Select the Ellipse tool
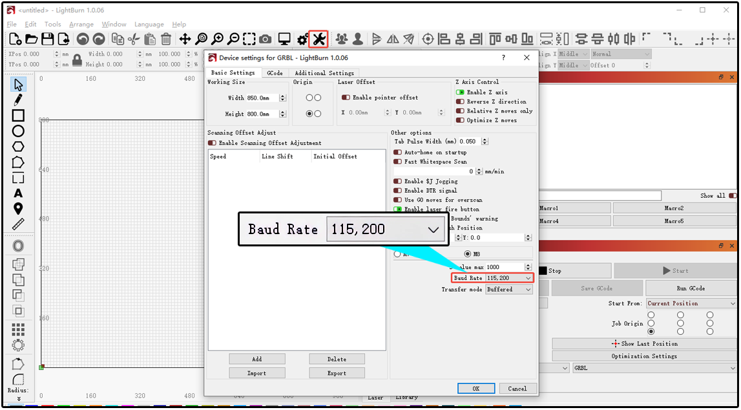The image size is (741, 410). pos(18,131)
